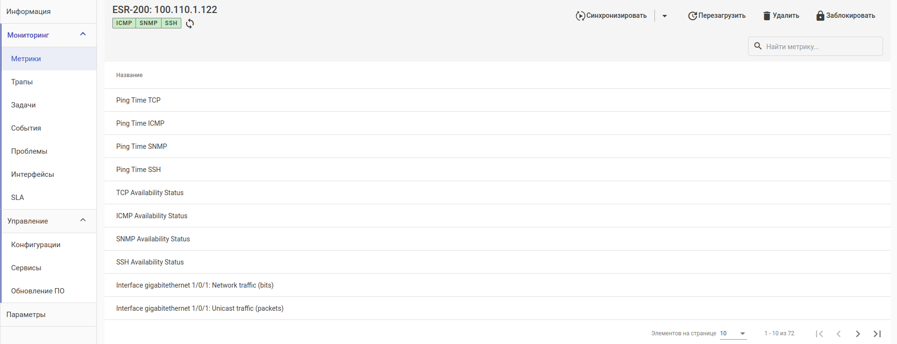Open the Ping Time ICMP metric
Viewport: 897px width, 344px height.
point(140,123)
